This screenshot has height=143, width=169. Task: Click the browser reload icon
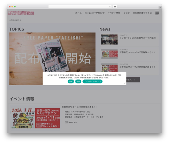(x=110, y=6)
